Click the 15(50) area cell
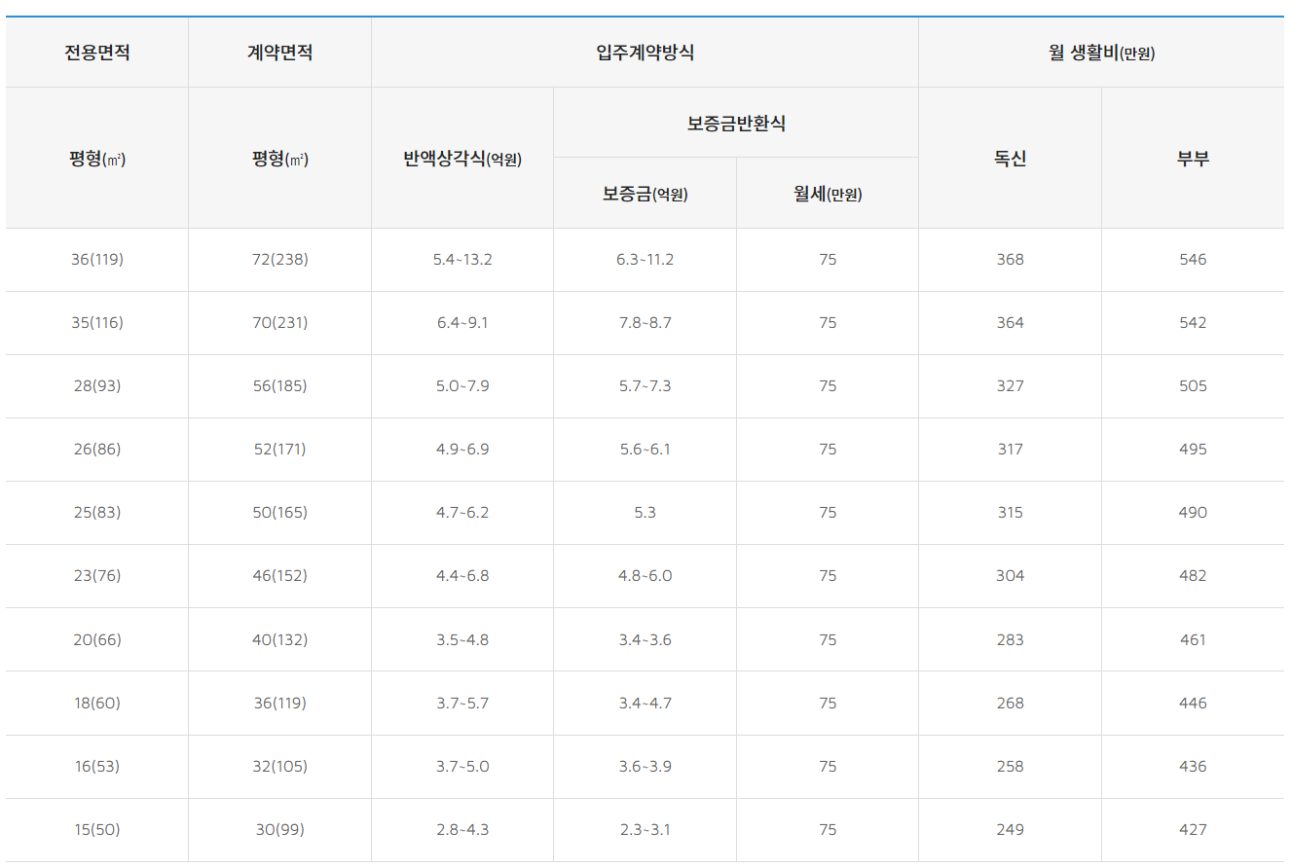The width and height of the screenshot is (1291, 868). (97, 830)
